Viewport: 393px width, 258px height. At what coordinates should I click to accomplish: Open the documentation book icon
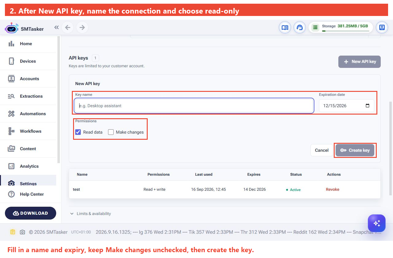tap(285, 27)
